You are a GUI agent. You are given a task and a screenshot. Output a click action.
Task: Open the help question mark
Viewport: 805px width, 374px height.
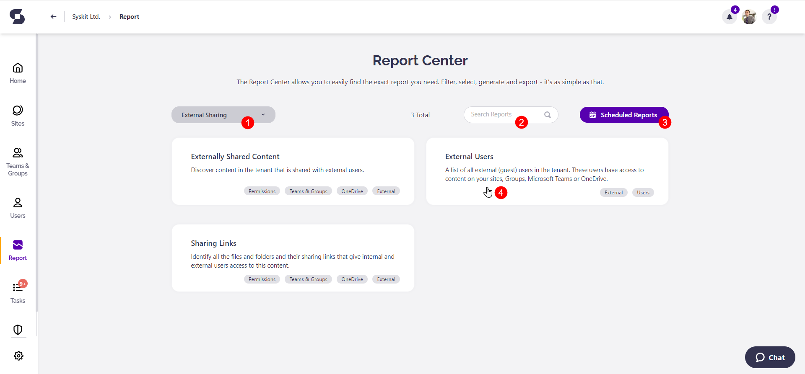(x=769, y=17)
